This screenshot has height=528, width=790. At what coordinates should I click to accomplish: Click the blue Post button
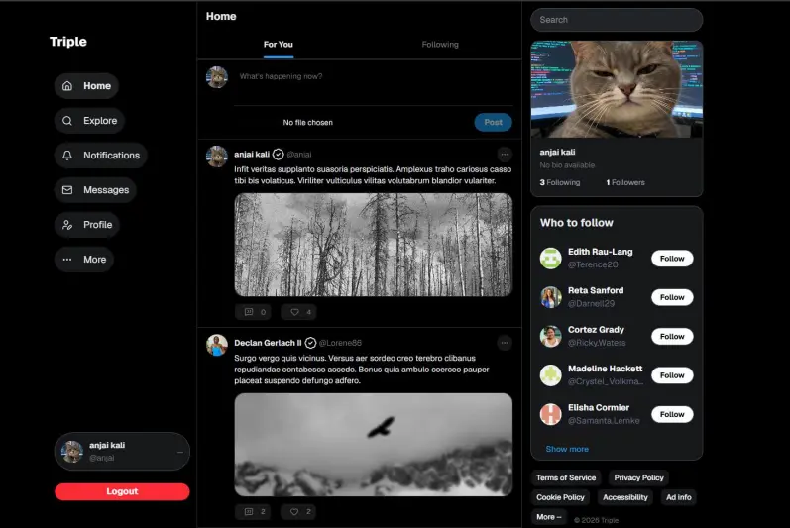pos(494,122)
